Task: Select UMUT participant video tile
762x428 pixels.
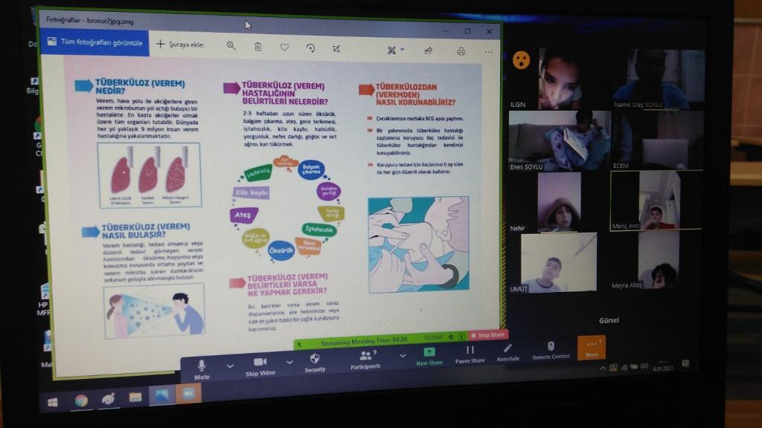Action: [558, 262]
